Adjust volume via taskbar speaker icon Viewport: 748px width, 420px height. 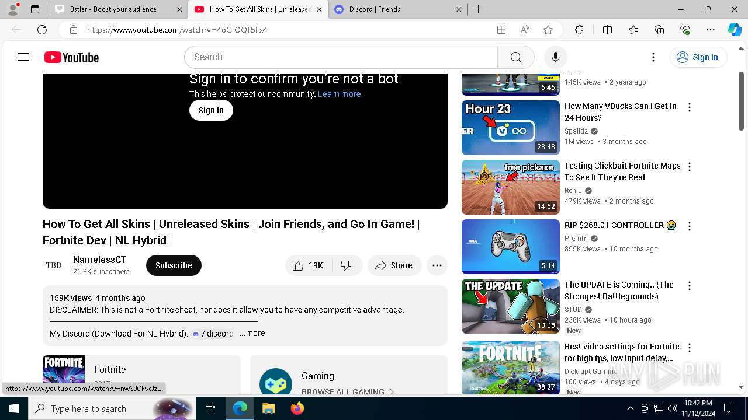tap(672, 408)
